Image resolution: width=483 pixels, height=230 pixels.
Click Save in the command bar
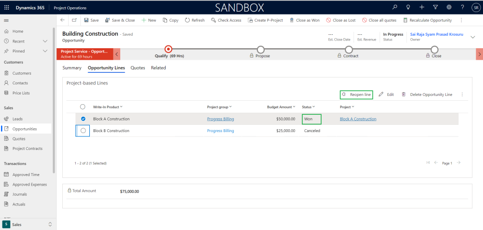pos(91,20)
